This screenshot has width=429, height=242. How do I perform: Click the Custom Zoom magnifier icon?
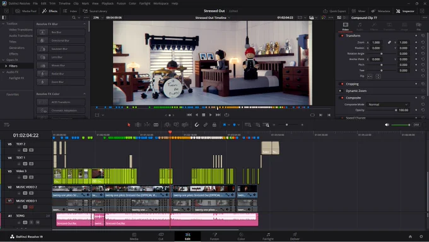point(266,124)
